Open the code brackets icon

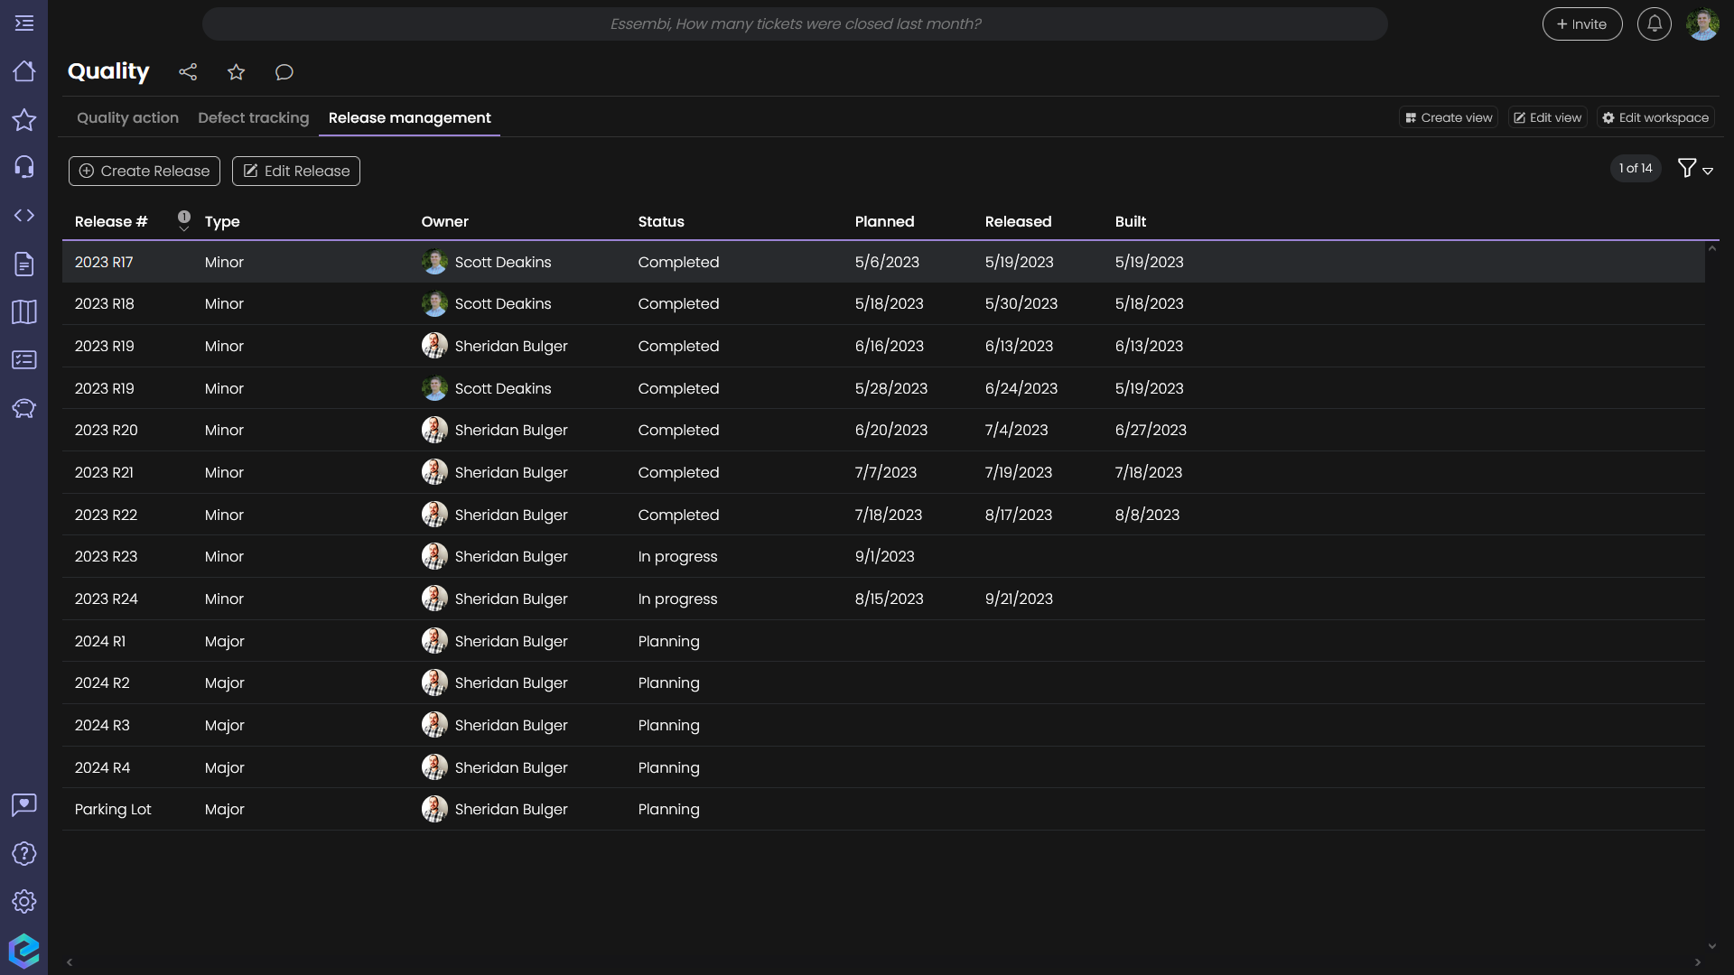tap(24, 215)
